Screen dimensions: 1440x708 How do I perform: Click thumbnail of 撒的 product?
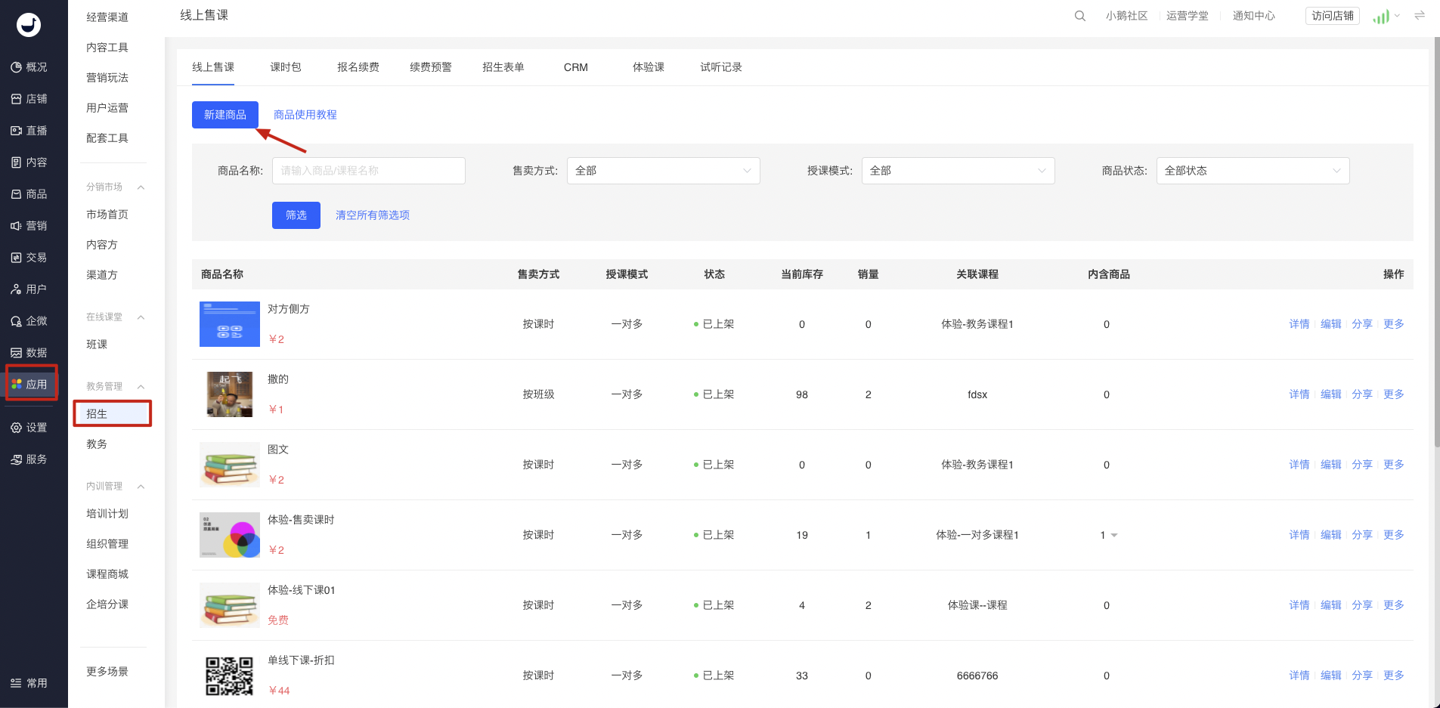(x=230, y=394)
